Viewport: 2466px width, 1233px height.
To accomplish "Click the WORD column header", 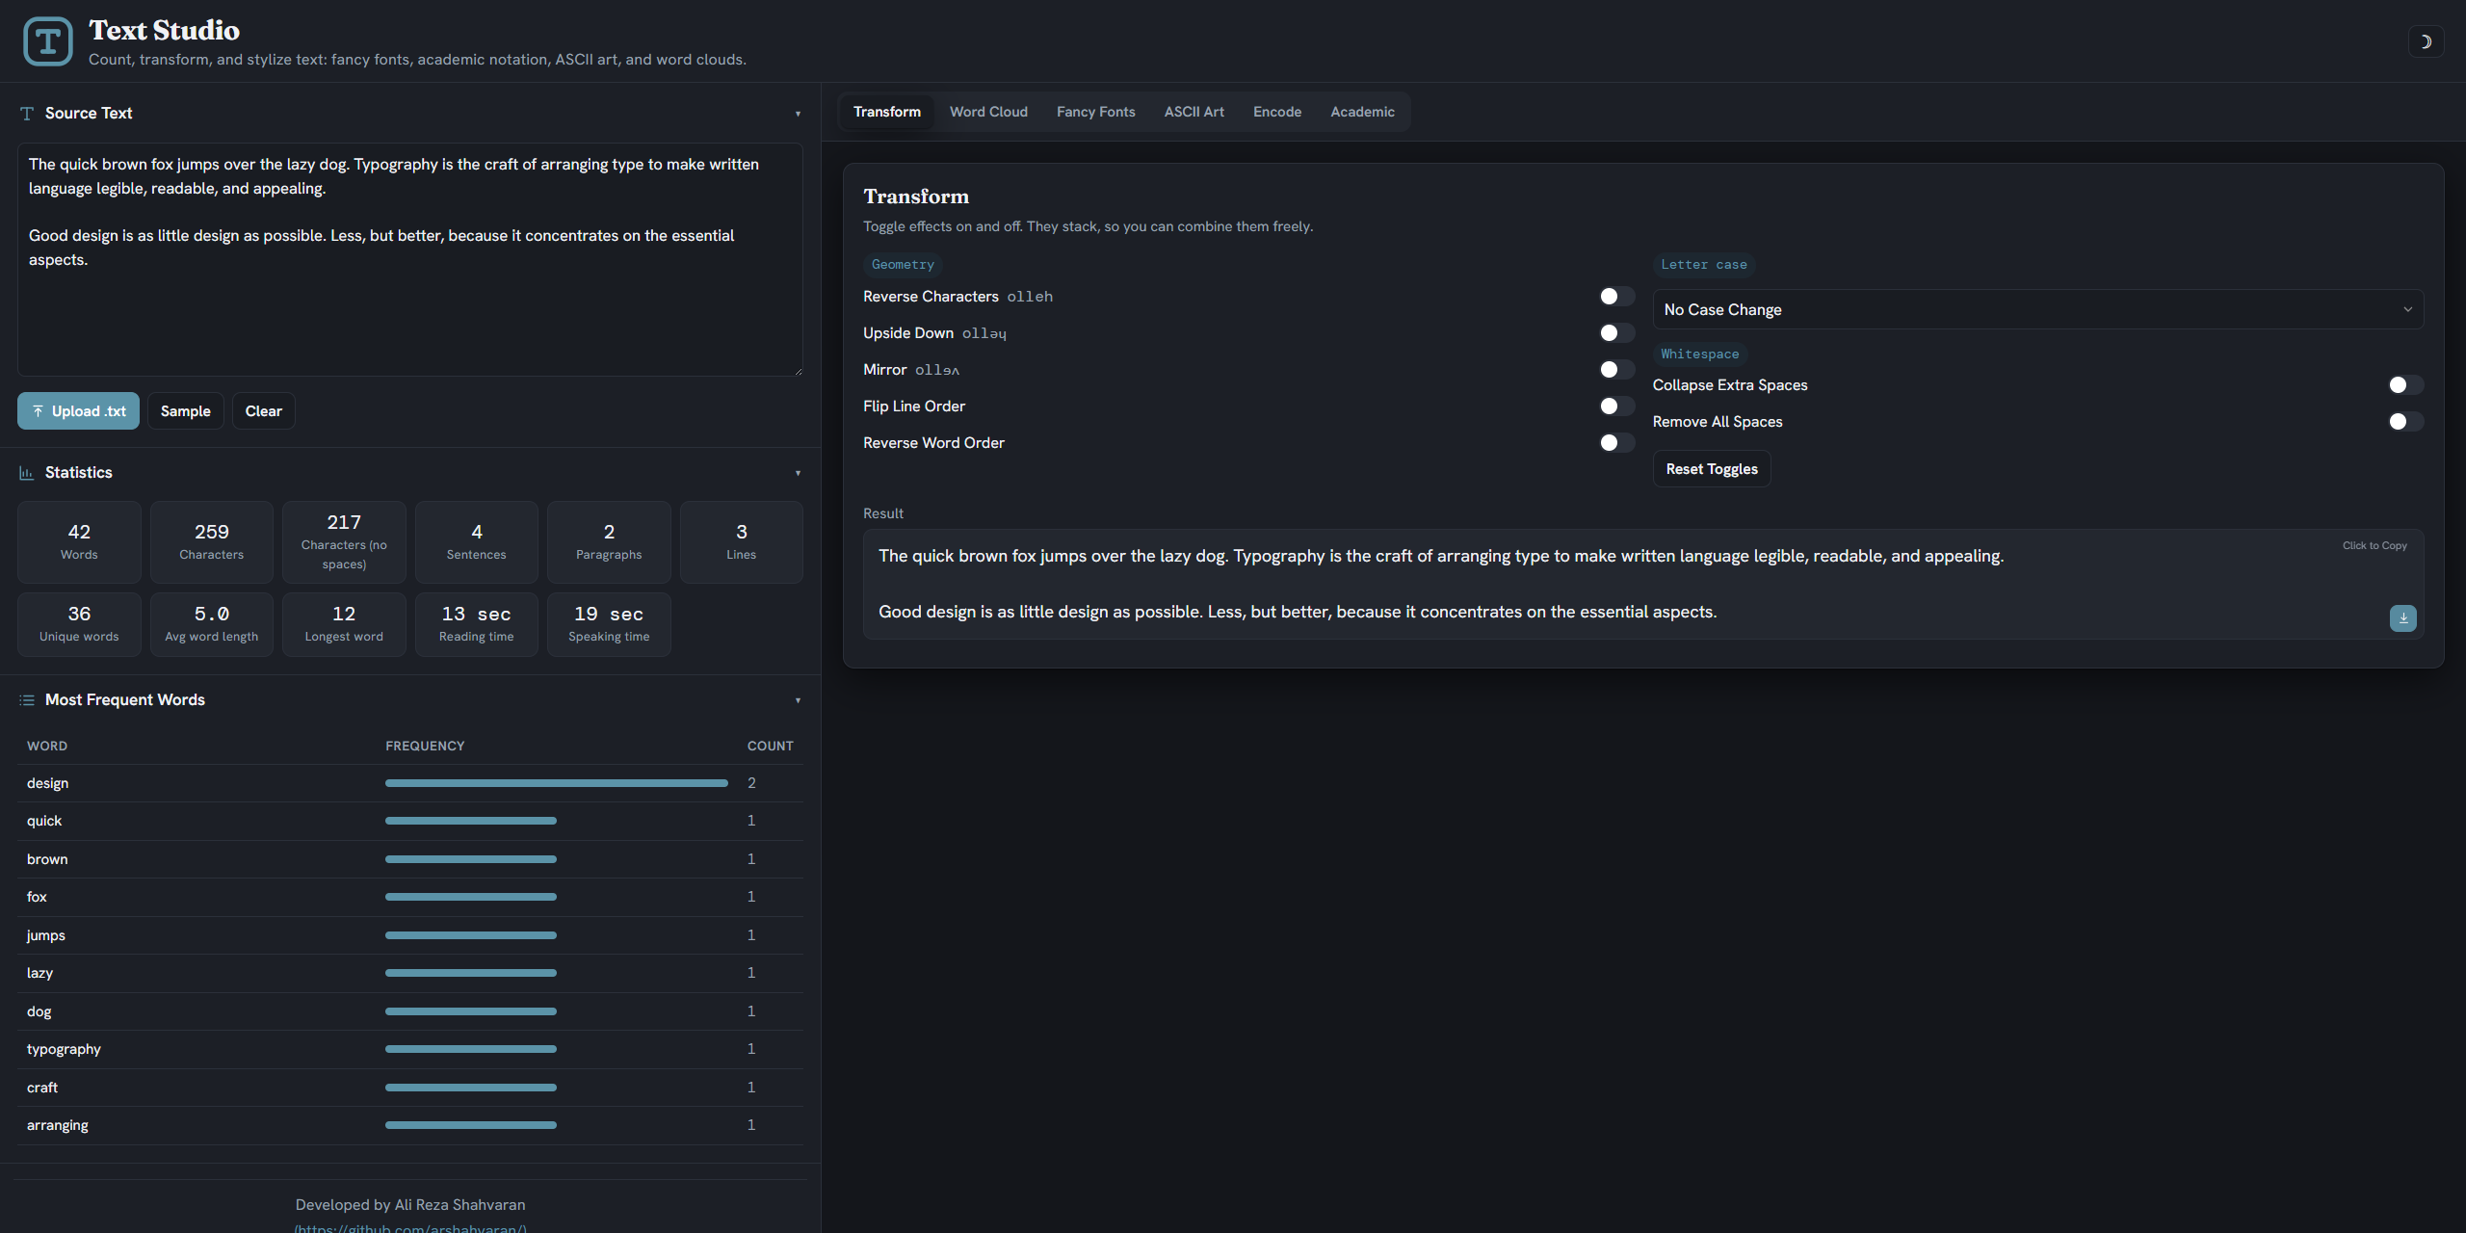I will [x=47, y=747].
